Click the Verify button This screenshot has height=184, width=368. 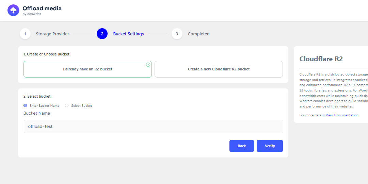[270, 146]
